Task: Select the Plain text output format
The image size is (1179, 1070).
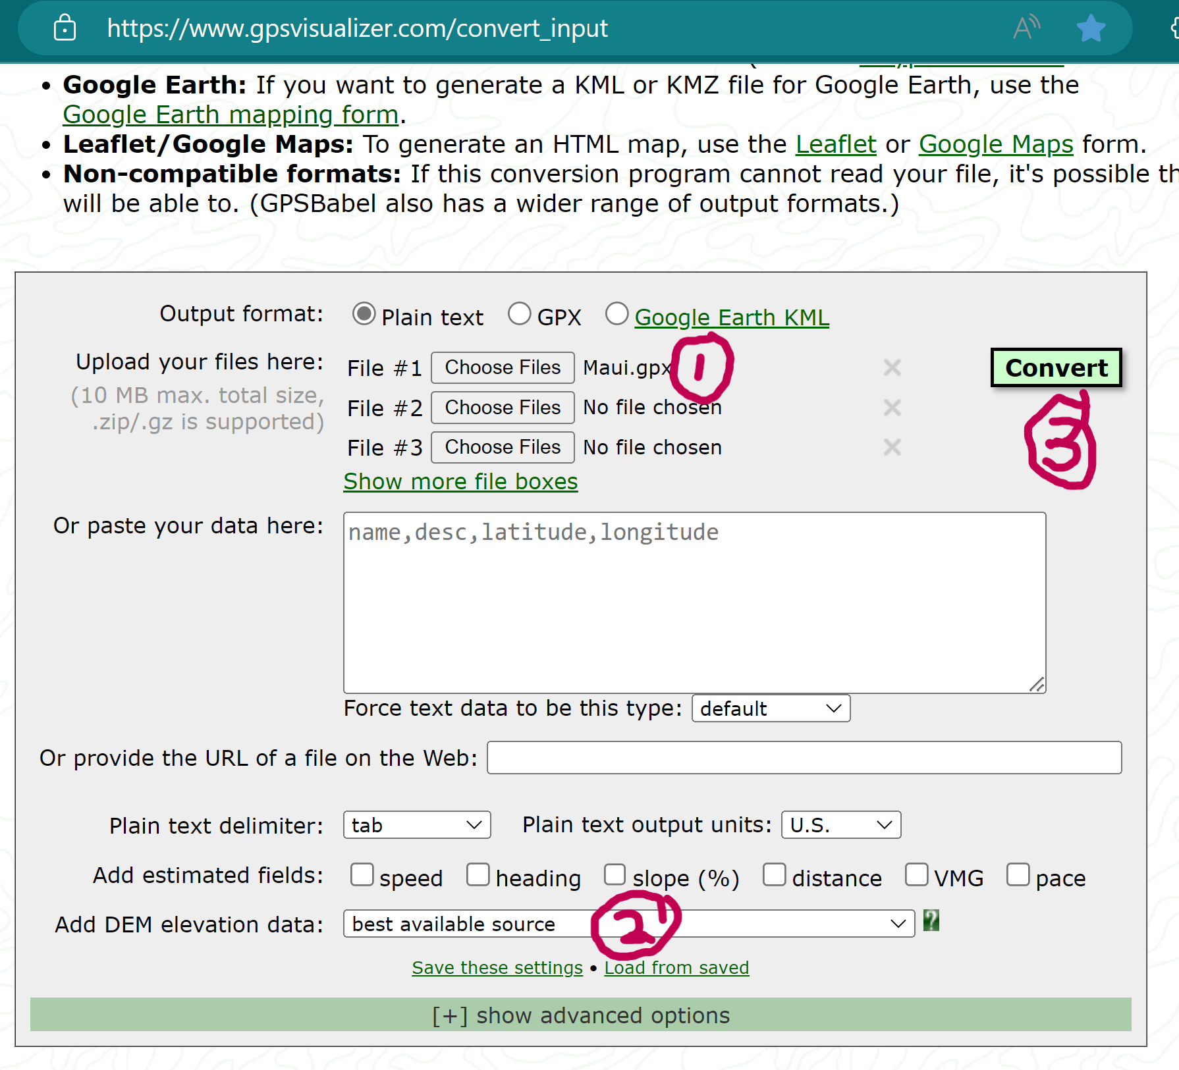Action: [x=364, y=314]
